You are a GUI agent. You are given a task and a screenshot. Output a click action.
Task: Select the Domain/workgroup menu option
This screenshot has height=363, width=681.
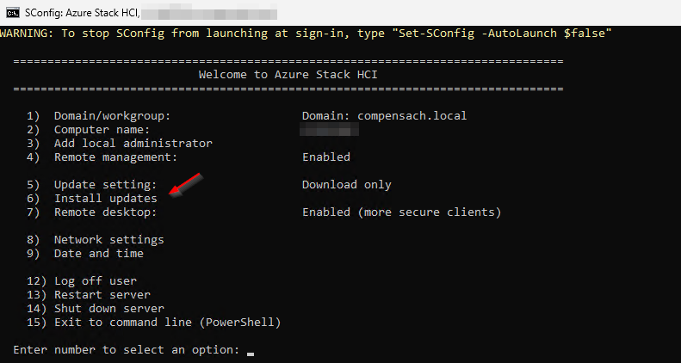pyautogui.click(x=113, y=115)
